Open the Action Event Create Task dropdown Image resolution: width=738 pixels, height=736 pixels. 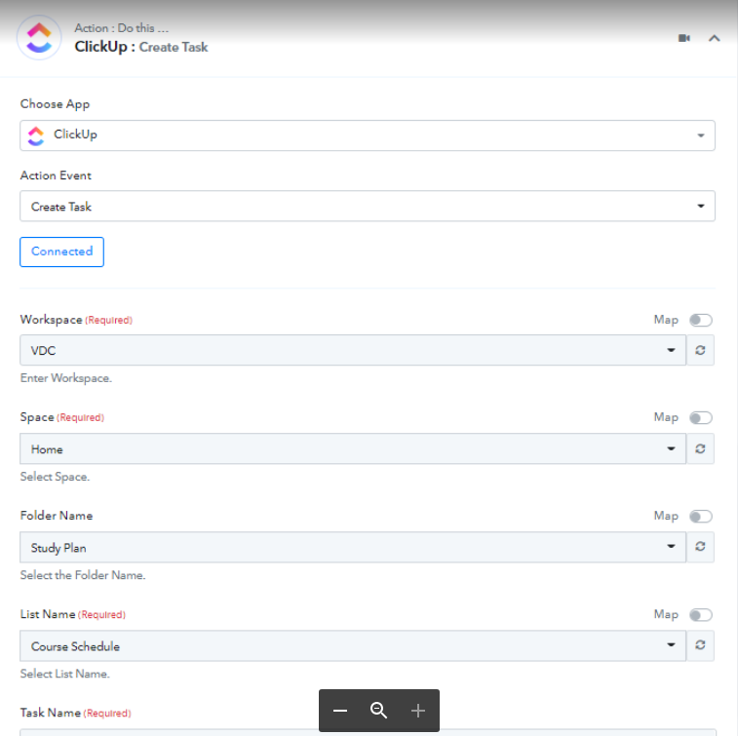click(x=368, y=206)
